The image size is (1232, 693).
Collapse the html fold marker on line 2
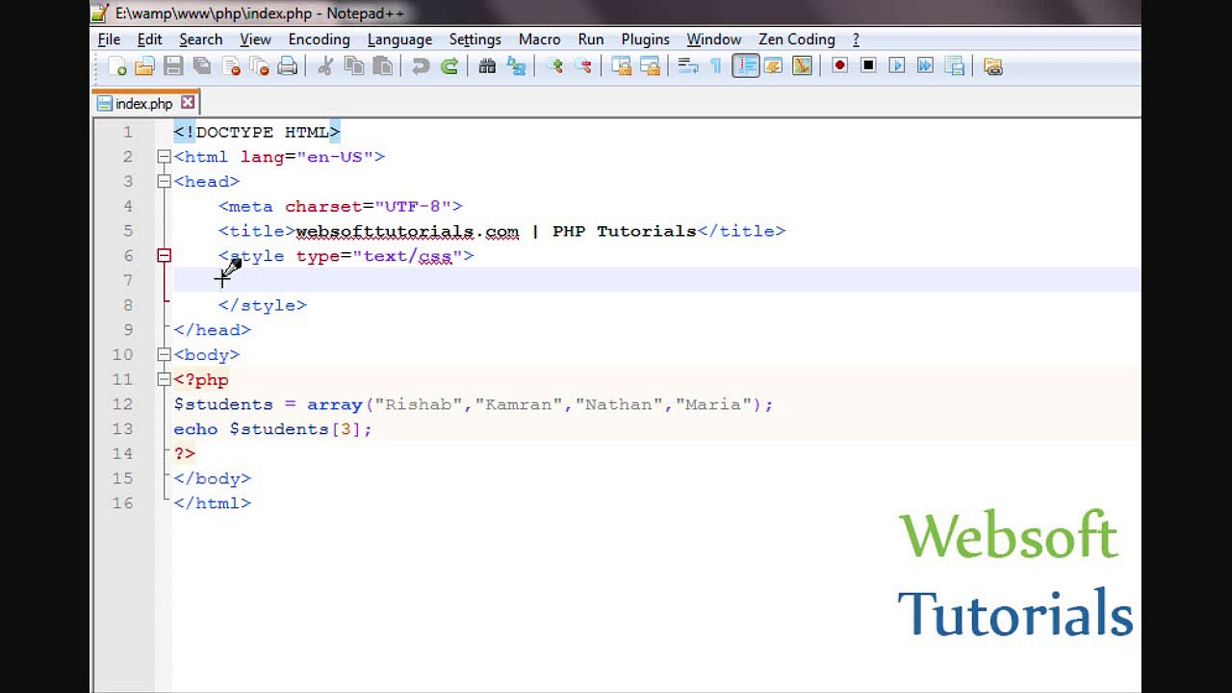coord(164,157)
